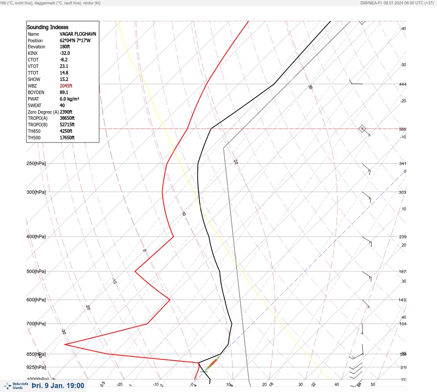Select the 'Þri. 9 Jan. 19:00' forecast time label
437x392 pixels.
(x=58, y=385)
